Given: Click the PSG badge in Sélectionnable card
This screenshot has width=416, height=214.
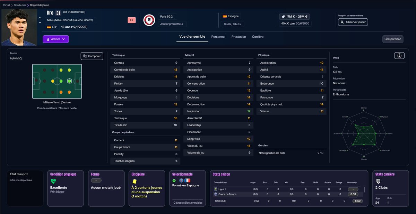Looking at the screenshot, I should pyautogui.click(x=181, y=180).
